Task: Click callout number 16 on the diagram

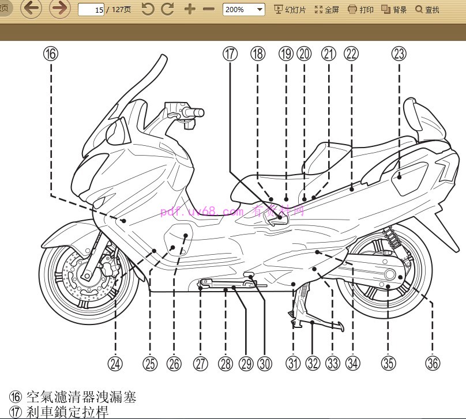Action: coord(51,54)
